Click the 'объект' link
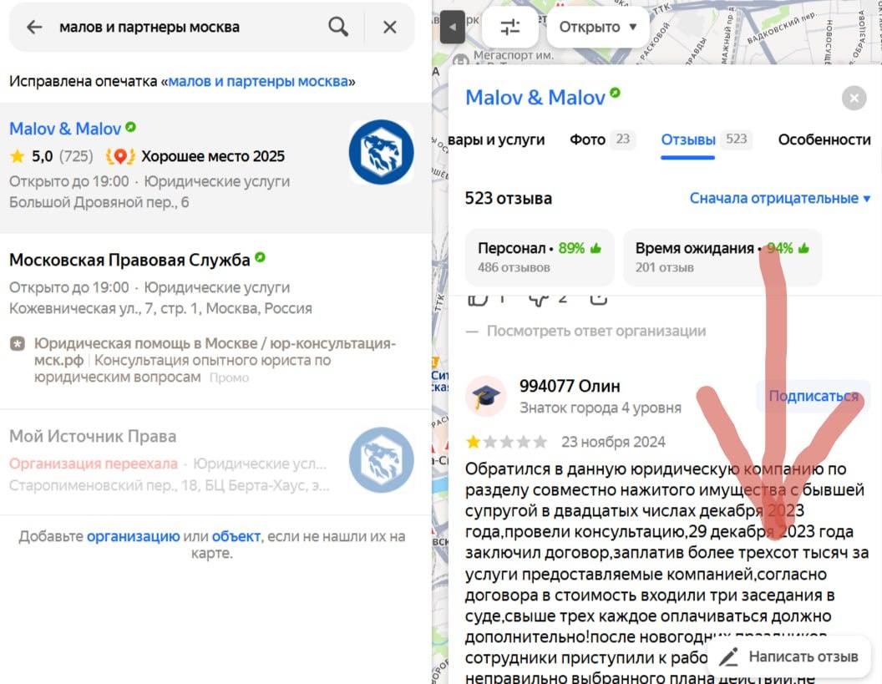The image size is (882, 684). click(x=236, y=537)
